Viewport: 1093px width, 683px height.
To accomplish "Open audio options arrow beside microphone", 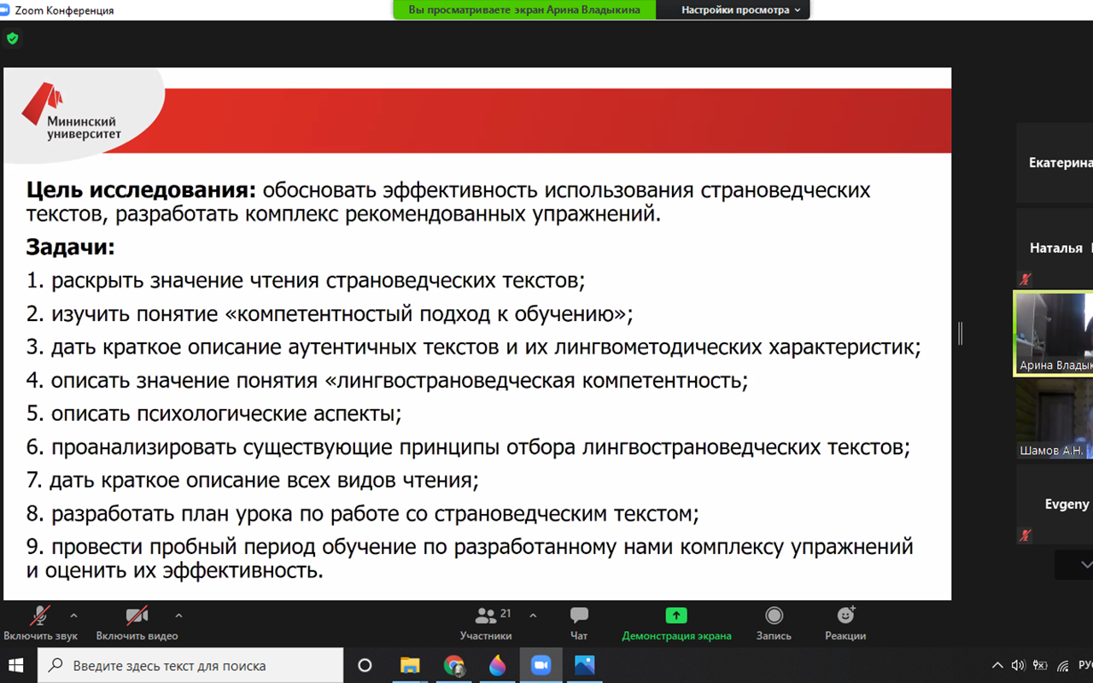I will pyautogui.click(x=73, y=615).
